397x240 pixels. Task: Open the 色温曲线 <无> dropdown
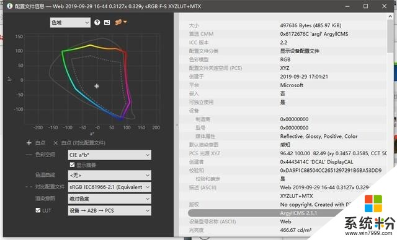109,175
